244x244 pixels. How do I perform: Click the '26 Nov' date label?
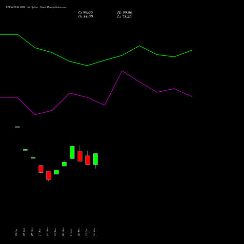point(63,232)
